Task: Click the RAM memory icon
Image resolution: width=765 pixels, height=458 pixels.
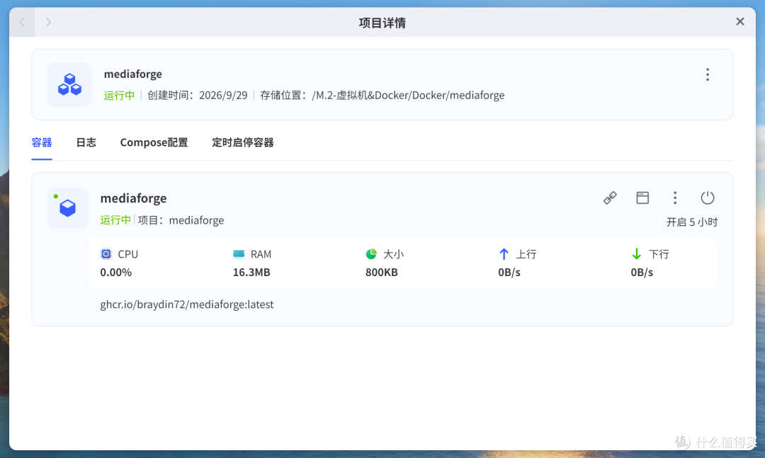Action: (239, 254)
